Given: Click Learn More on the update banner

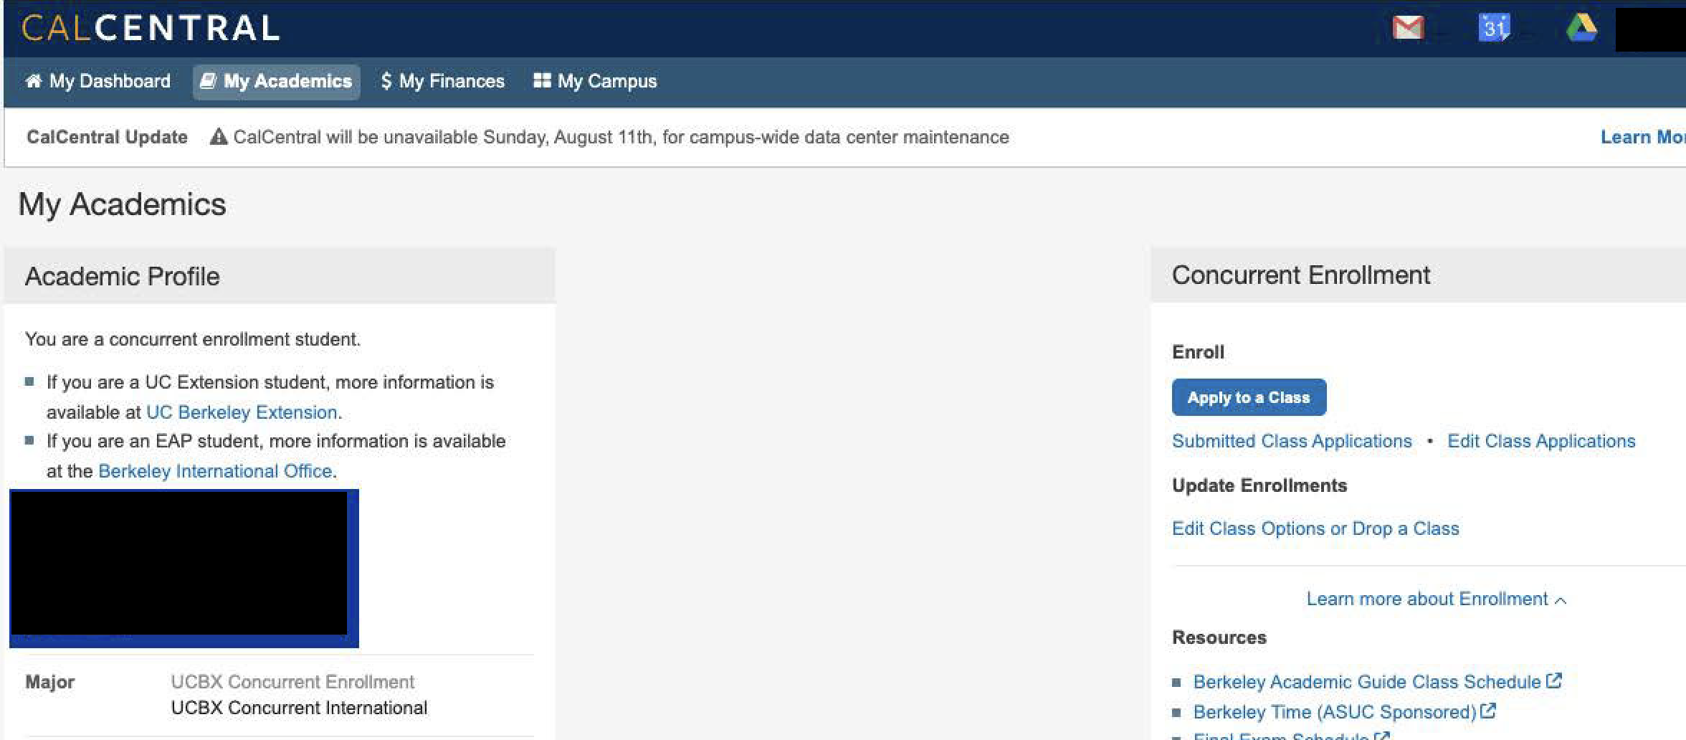Looking at the screenshot, I should click(x=1642, y=137).
